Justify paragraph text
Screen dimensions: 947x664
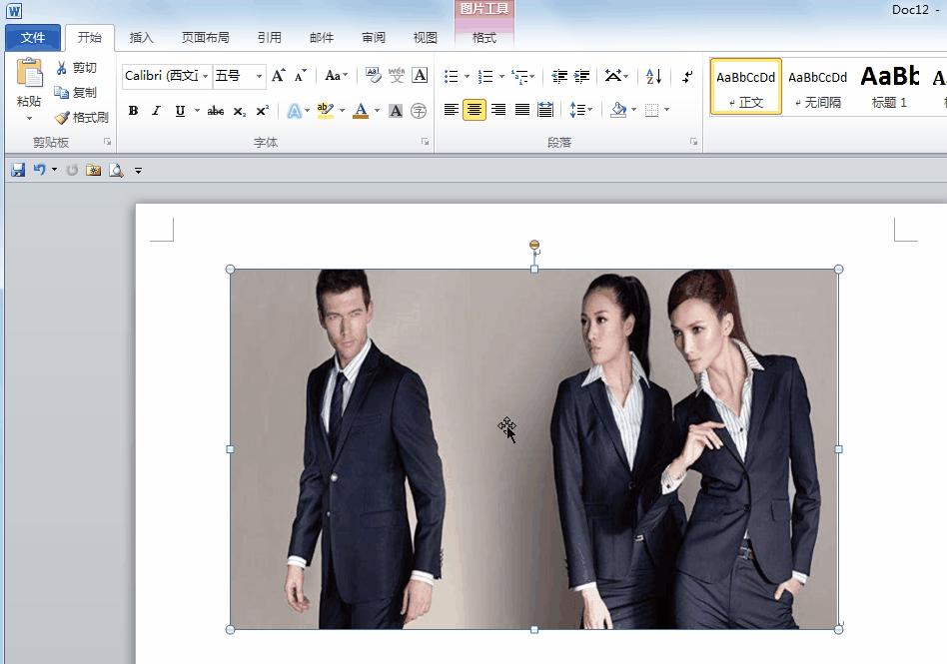click(x=521, y=109)
